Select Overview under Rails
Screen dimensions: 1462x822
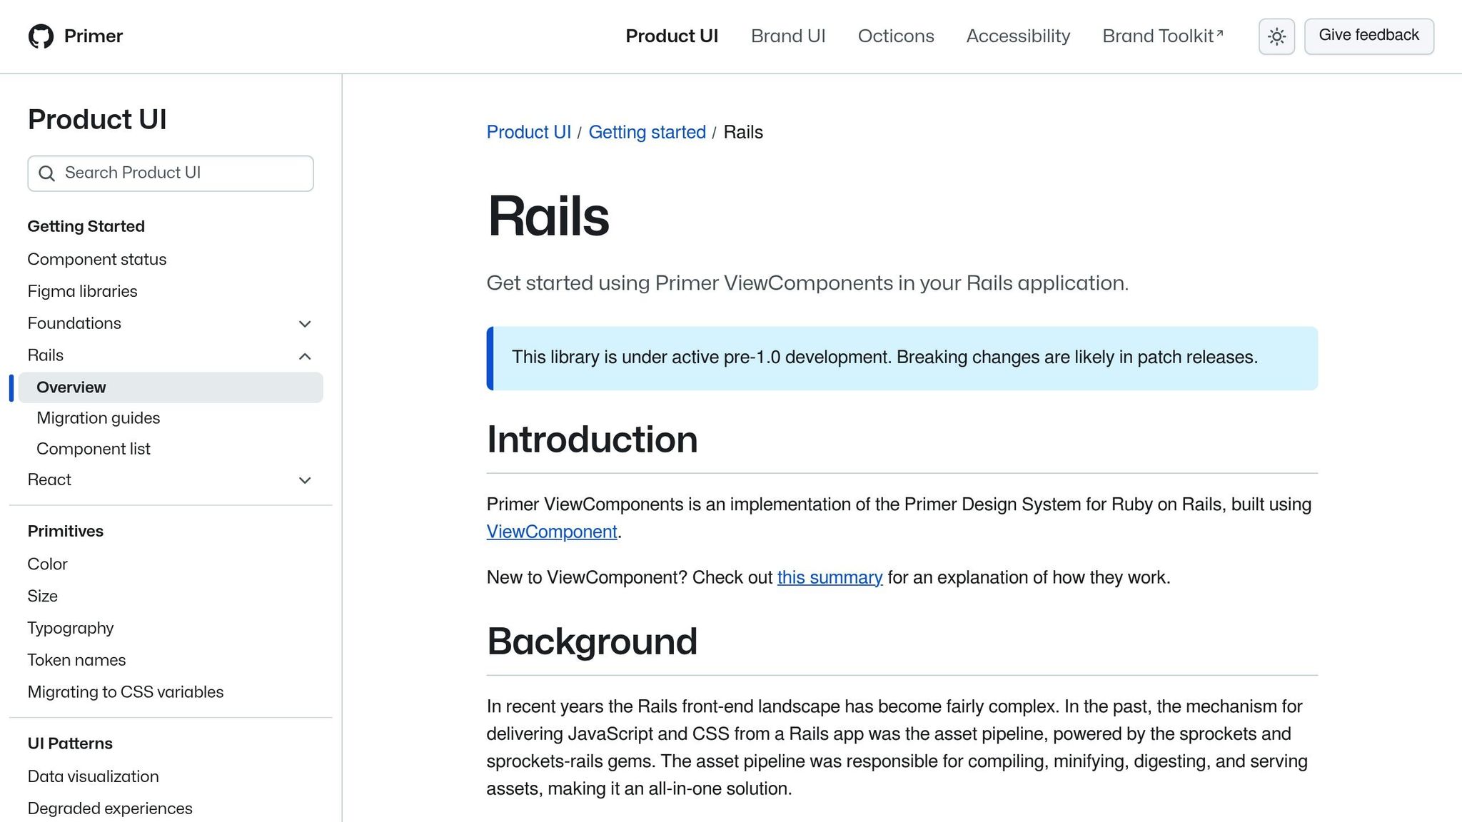pos(71,387)
